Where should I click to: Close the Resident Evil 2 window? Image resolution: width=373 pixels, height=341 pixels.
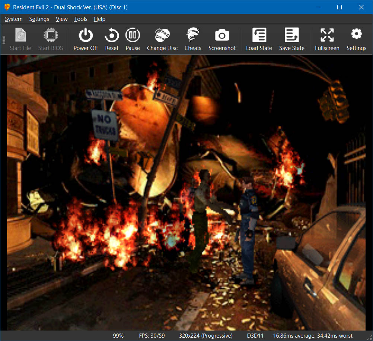click(x=361, y=7)
